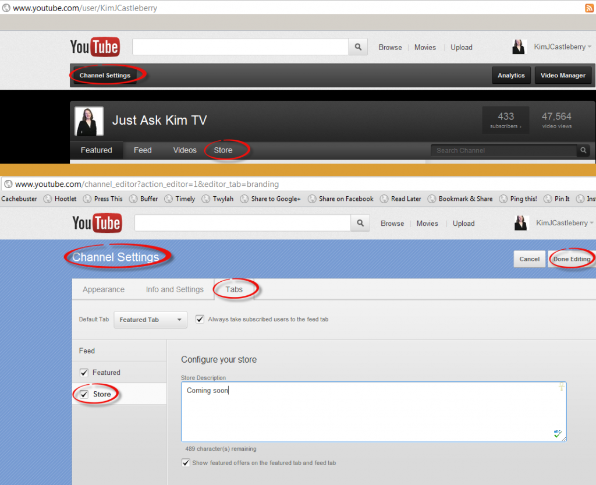
Task: Click the Upload link in the channel editor
Action: coord(464,224)
